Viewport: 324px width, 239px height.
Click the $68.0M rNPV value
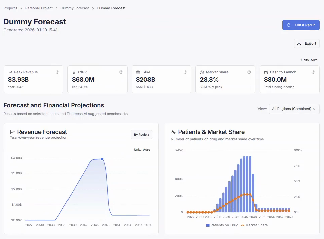point(83,80)
